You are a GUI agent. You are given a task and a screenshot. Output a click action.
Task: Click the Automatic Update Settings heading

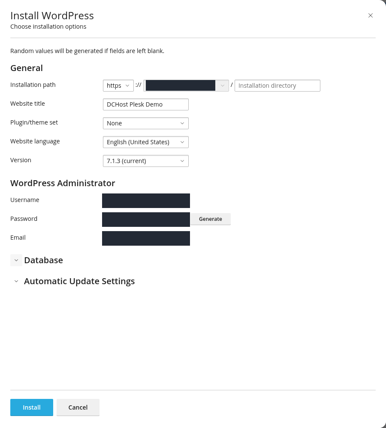[x=79, y=281]
